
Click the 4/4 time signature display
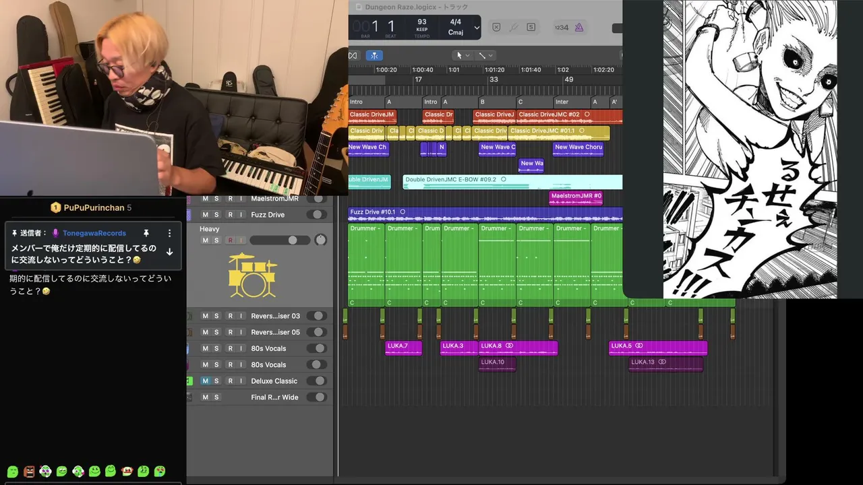[456, 22]
